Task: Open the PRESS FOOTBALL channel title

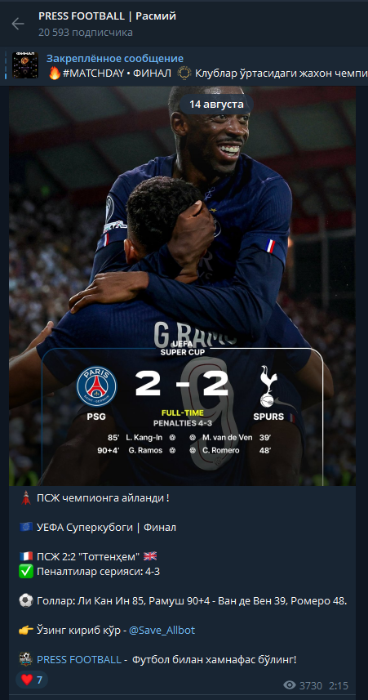Action: [x=107, y=16]
